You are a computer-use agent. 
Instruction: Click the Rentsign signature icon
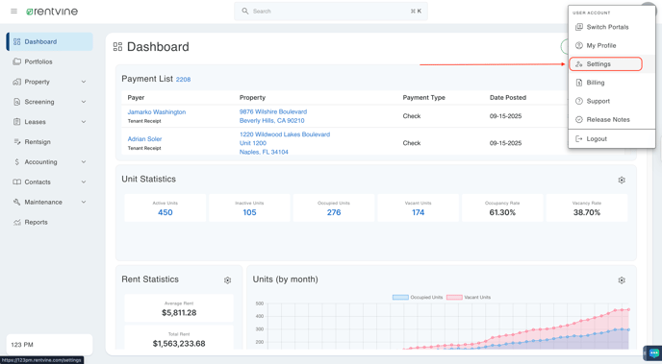pyautogui.click(x=17, y=142)
